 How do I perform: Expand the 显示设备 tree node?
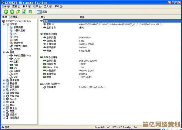click(4, 87)
